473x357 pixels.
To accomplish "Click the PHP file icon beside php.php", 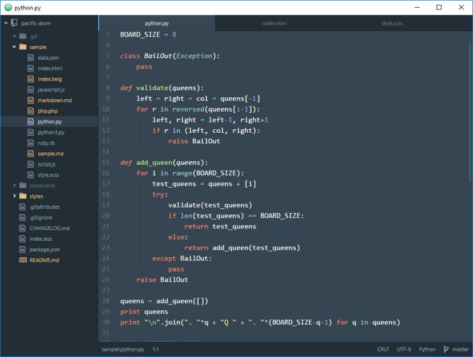I will [30, 110].
